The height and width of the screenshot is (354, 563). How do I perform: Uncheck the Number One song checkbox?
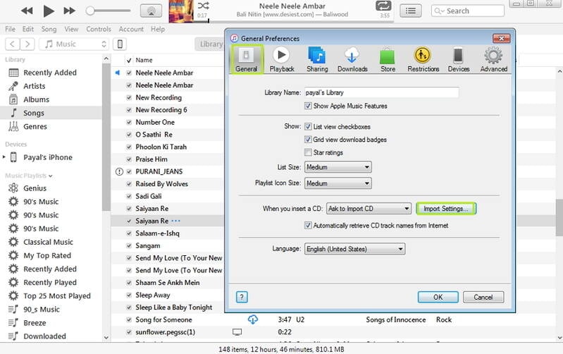tap(129, 122)
